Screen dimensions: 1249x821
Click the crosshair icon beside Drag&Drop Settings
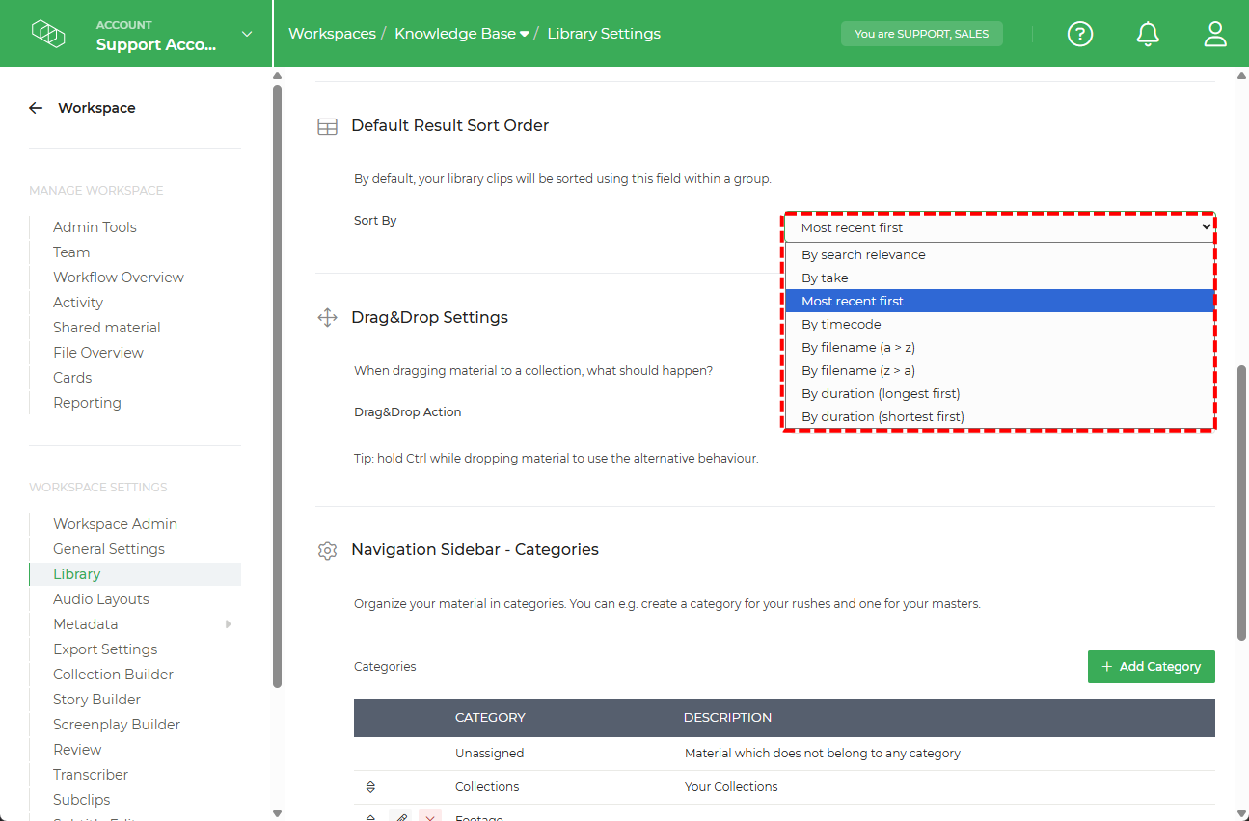coord(327,316)
